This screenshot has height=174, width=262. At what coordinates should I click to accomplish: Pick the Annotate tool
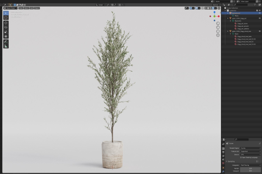[x=6, y=42]
